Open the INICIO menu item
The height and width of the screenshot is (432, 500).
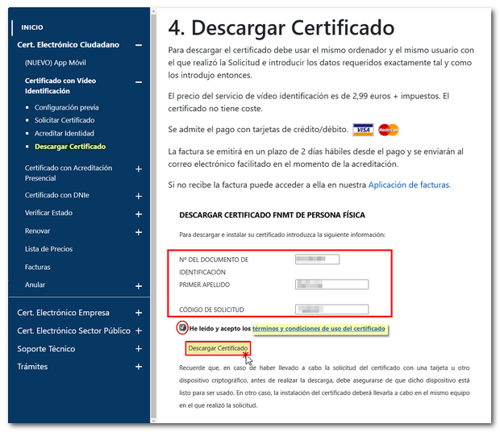coord(32,27)
